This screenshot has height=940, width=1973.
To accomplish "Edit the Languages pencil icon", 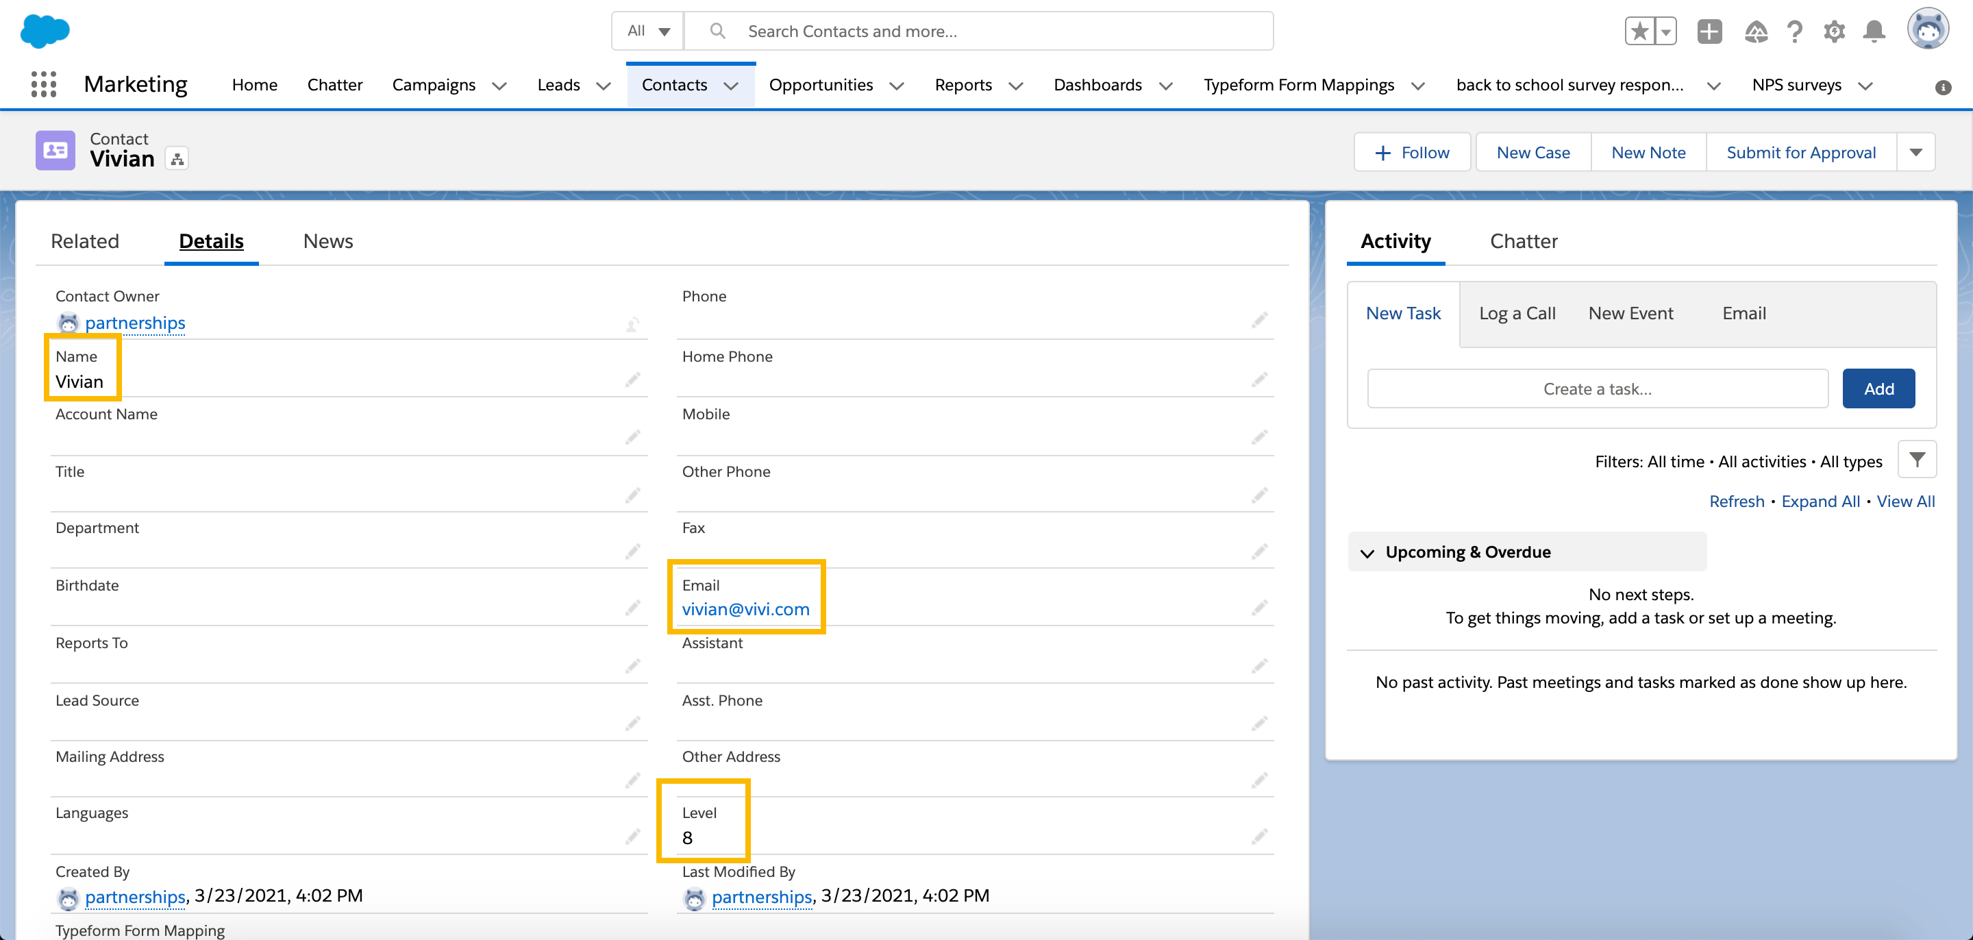I will pyautogui.click(x=632, y=836).
